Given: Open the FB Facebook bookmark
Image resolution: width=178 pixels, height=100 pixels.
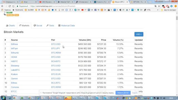Looking at the screenshot, I should [97, 10].
